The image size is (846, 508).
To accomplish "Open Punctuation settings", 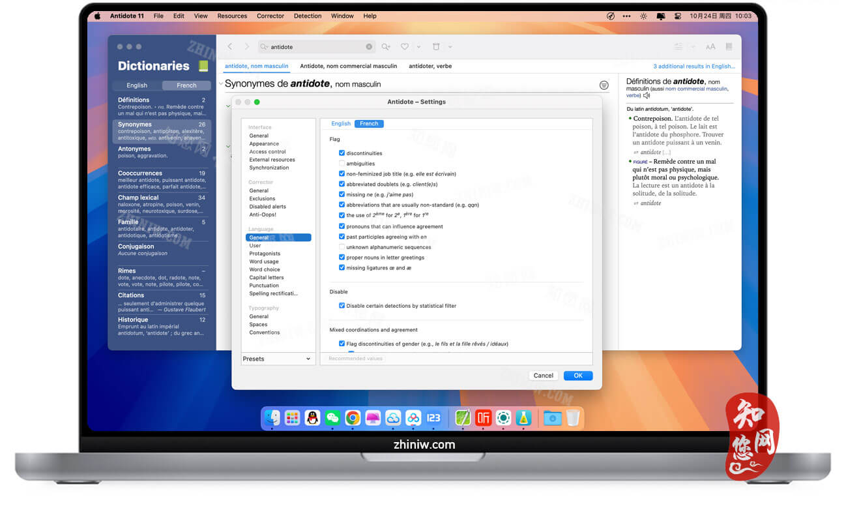I will (x=264, y=286).
